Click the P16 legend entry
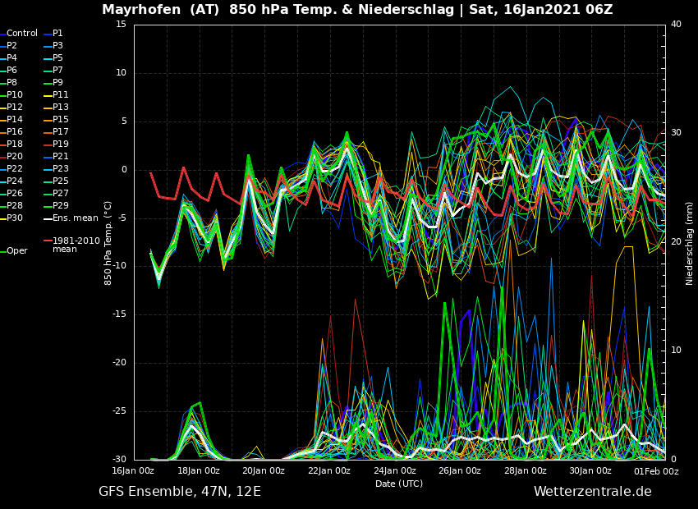 pyautogui.click(x=15, y=132)
